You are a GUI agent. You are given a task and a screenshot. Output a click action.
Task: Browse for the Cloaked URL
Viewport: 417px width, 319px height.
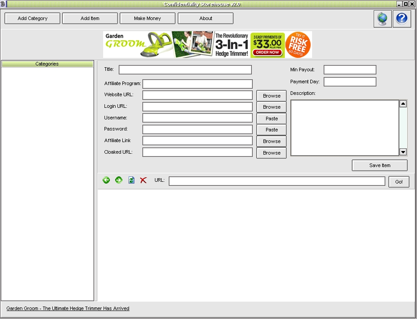tap(271, 153)
